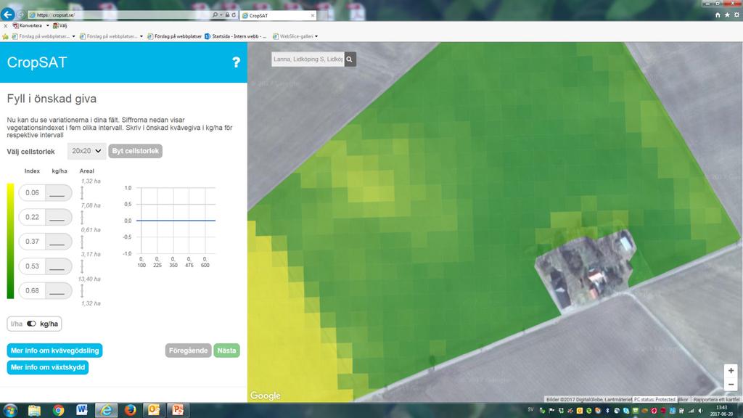Click the interval slider handle below 1,32 ha
This screenshot has height=418, width=743.
click(82, 192)
